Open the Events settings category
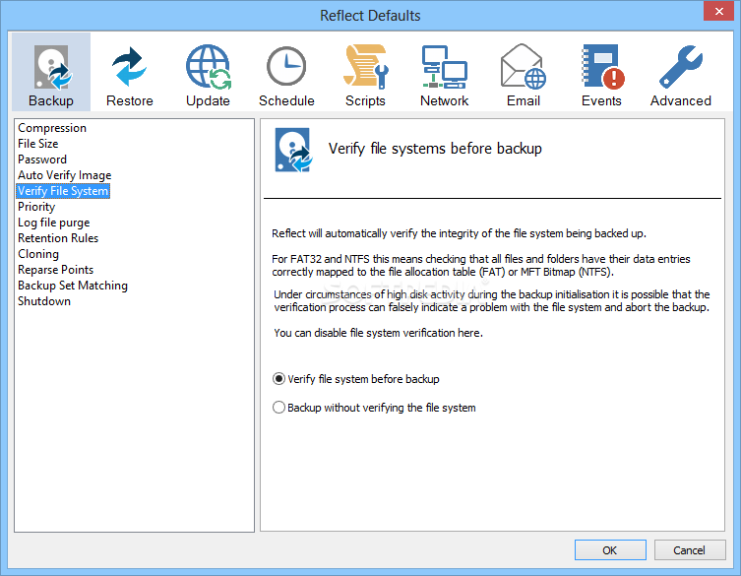 coord(601,72)
